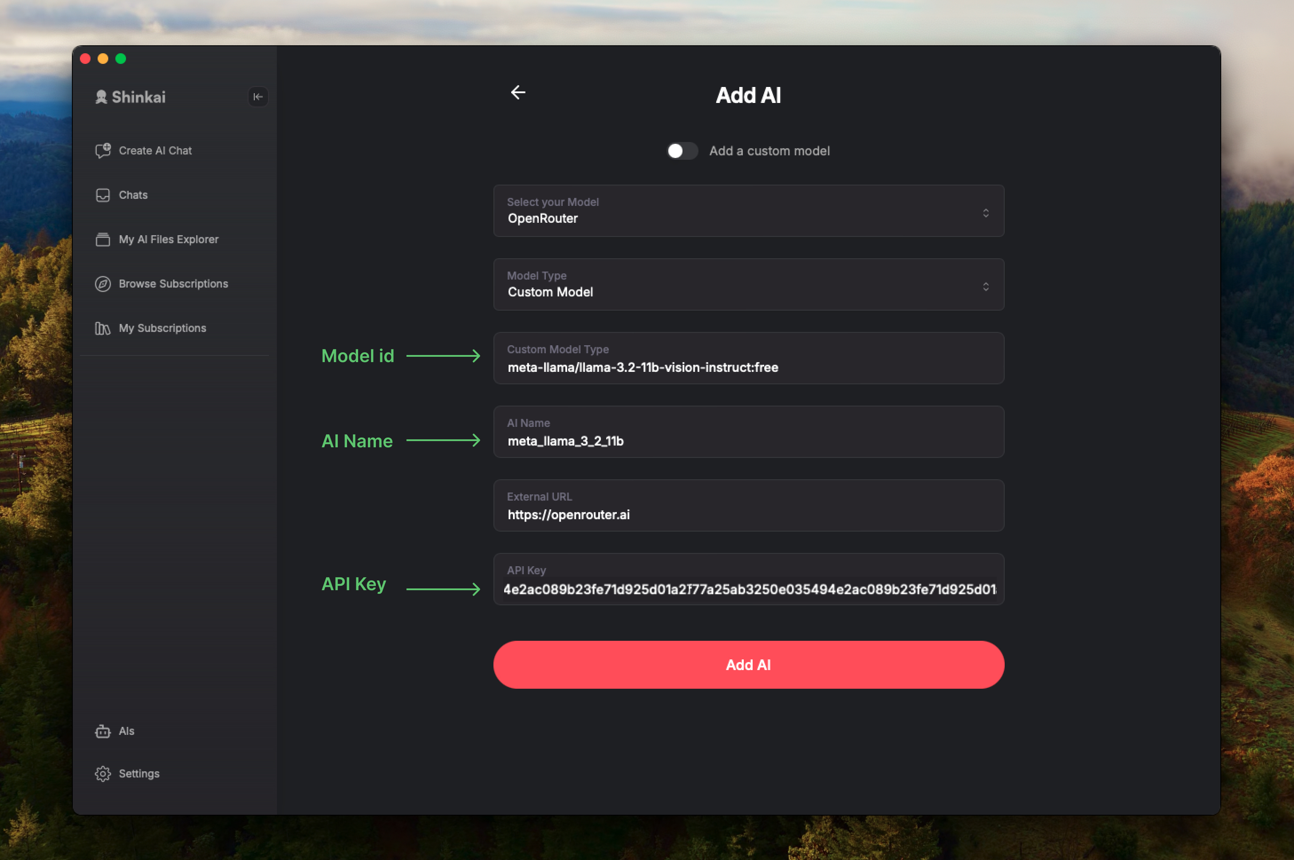Change OpenRouter to another provider
Image resolution: width=1294 pixels, height=860 pixels.
point(749,211)
